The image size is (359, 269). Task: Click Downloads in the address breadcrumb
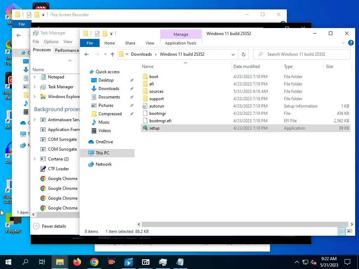point(141,54)
